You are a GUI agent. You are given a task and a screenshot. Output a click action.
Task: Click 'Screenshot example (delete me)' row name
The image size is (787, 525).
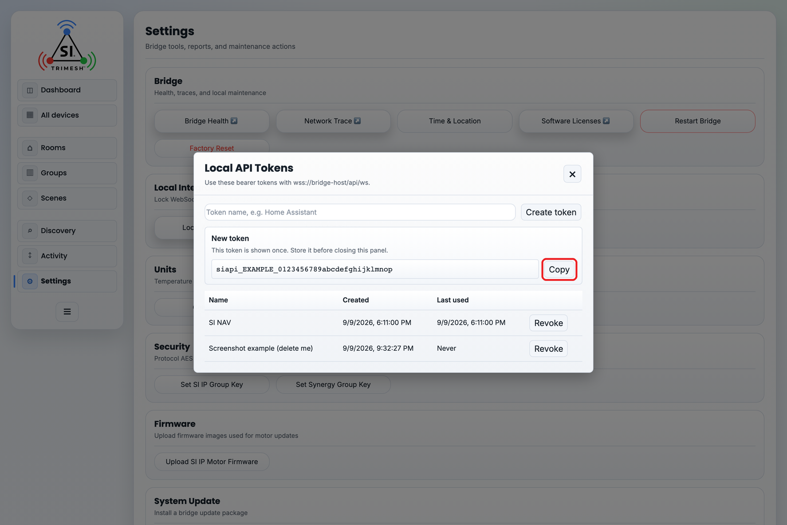pyautogui.click(x=261, y=348)
